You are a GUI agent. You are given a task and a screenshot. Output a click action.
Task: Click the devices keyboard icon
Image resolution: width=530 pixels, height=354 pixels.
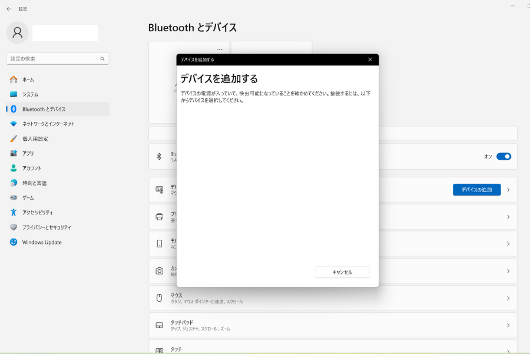(159, 190)
